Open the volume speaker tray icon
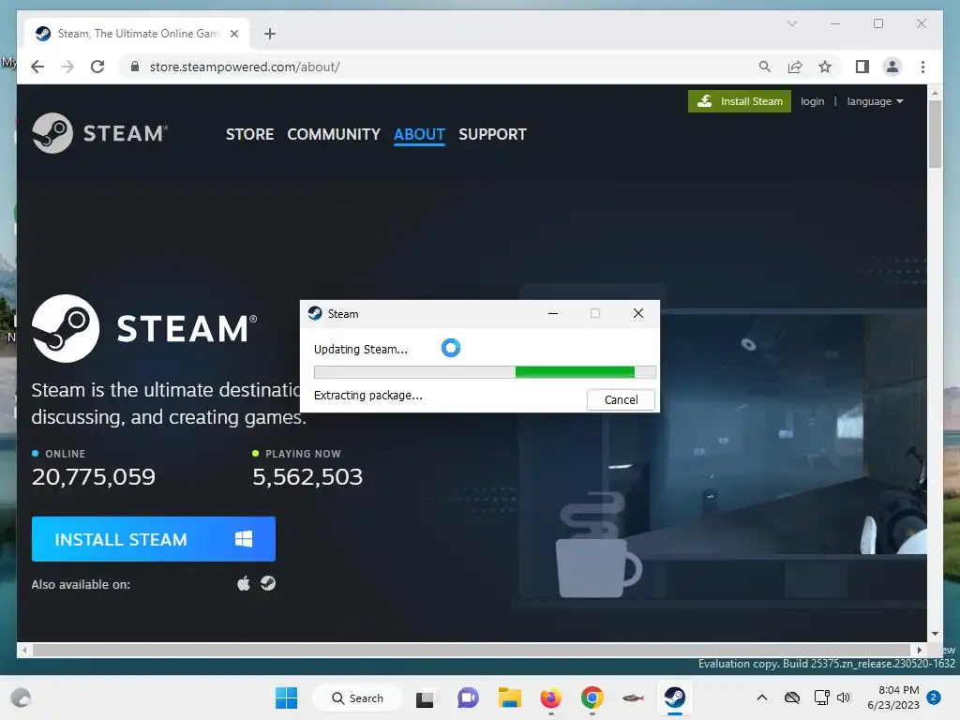The width and height of the screenshot is (960, 720). [x=844, y=697]
